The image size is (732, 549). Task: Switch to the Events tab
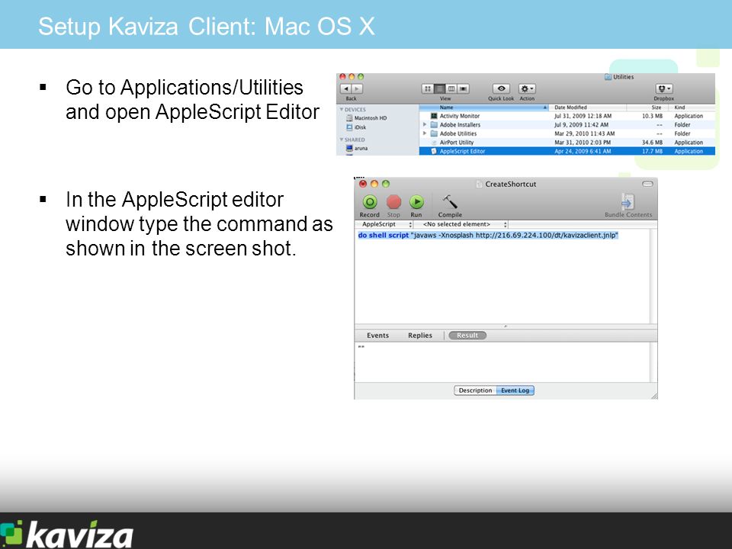point(377,335)
